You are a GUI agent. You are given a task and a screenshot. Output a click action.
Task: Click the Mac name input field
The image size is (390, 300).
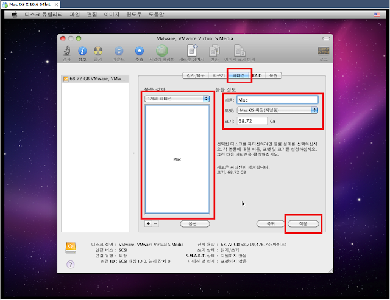(x=278, y=100)
